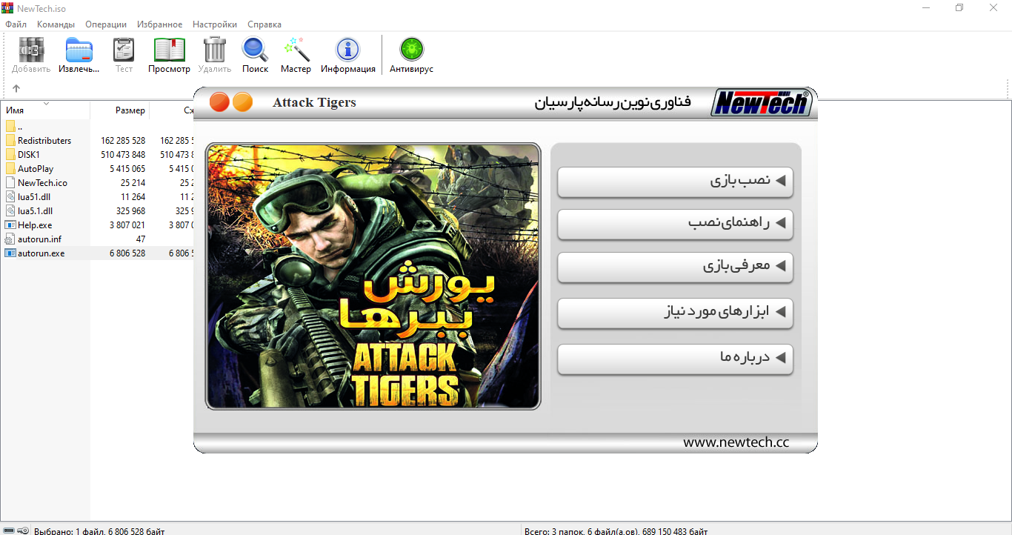Click lua5.1.dll size 325 968 in Размер column
The width and height of the screenshot is (1012, 535).
pos(131,211)
